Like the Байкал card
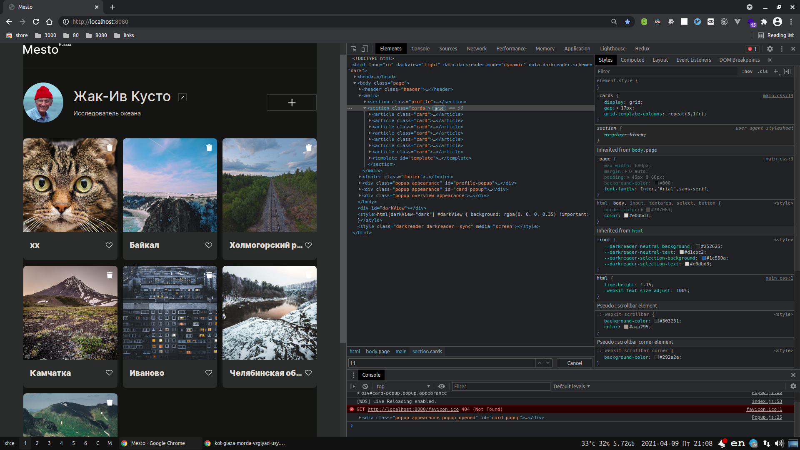 [209, 245]
